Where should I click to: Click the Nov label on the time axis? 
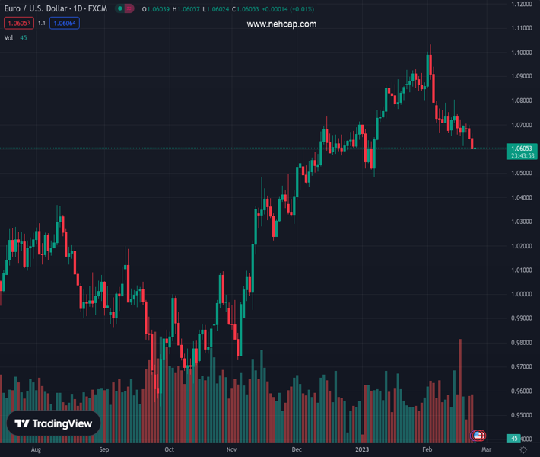tap(231, 450)
